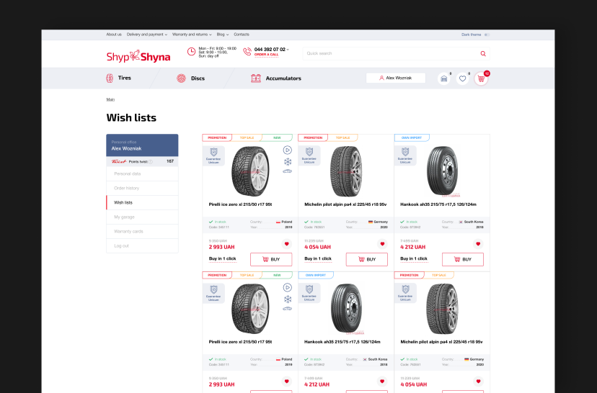Click the phone icon beside the number
The width and height of the screenshot is (597, 393).
(x=247, y=52)
